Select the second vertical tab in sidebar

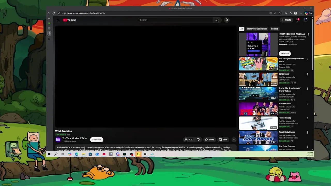(x=49, y=28)
